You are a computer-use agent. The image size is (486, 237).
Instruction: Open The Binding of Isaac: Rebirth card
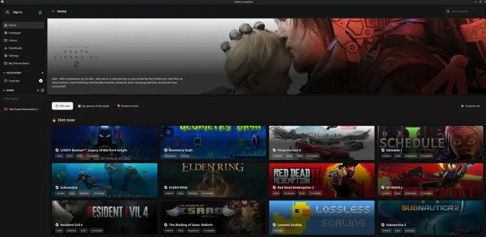coord(213,218)
